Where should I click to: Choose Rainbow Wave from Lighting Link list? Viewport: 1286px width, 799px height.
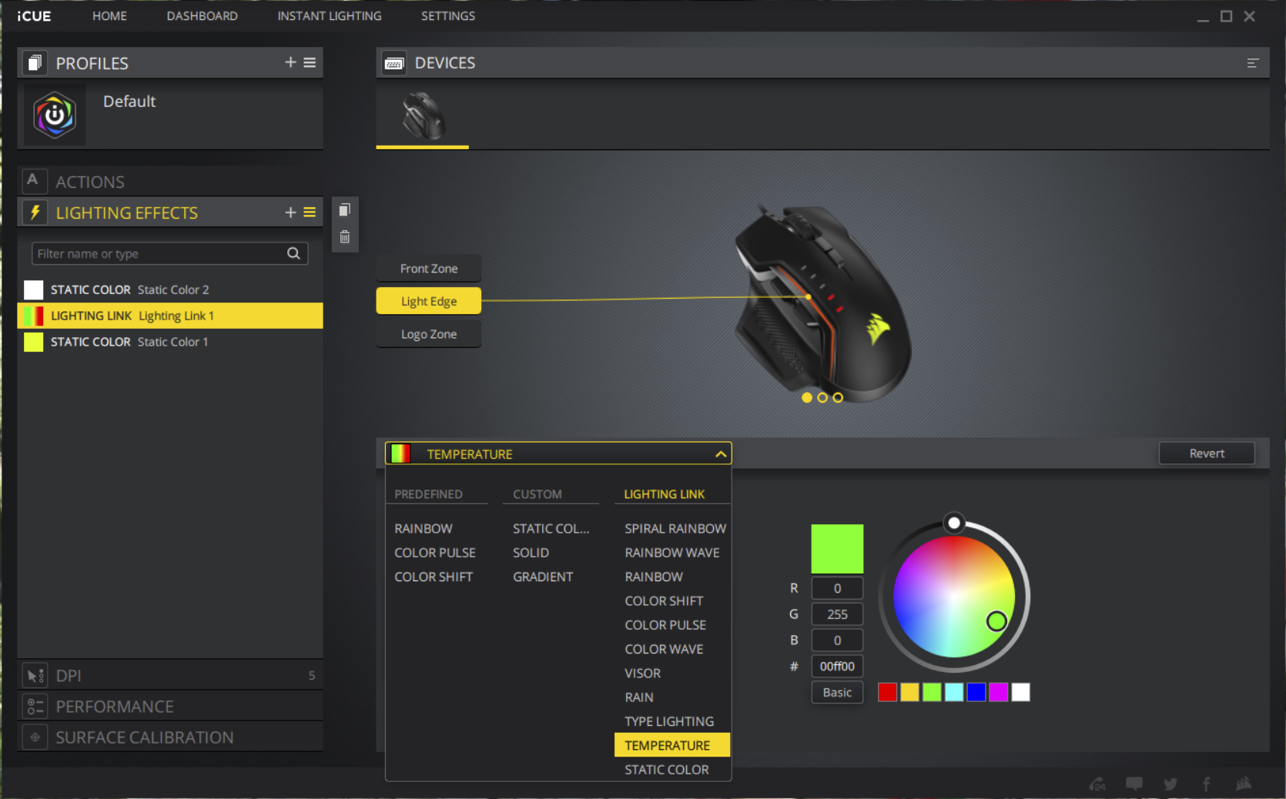[x=671, y=553]
